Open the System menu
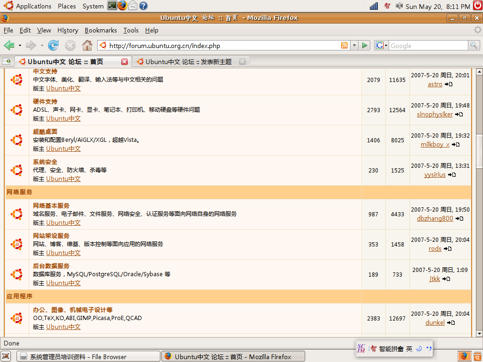The height and width of the screenshot is (362, 483). coord(93,6)
